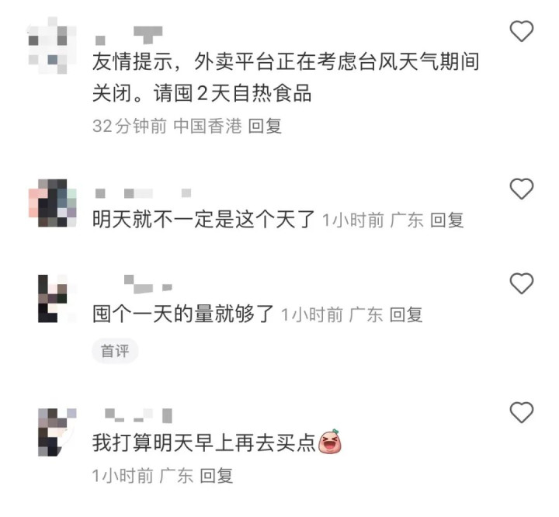
Task: Open username above 我打算明天早上再去买点
Action: tap(139, 415)
